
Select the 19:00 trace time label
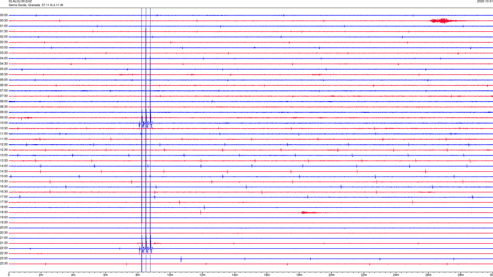click(4, 217)
